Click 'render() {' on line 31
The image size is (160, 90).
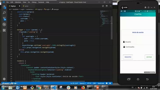[21, 61]
